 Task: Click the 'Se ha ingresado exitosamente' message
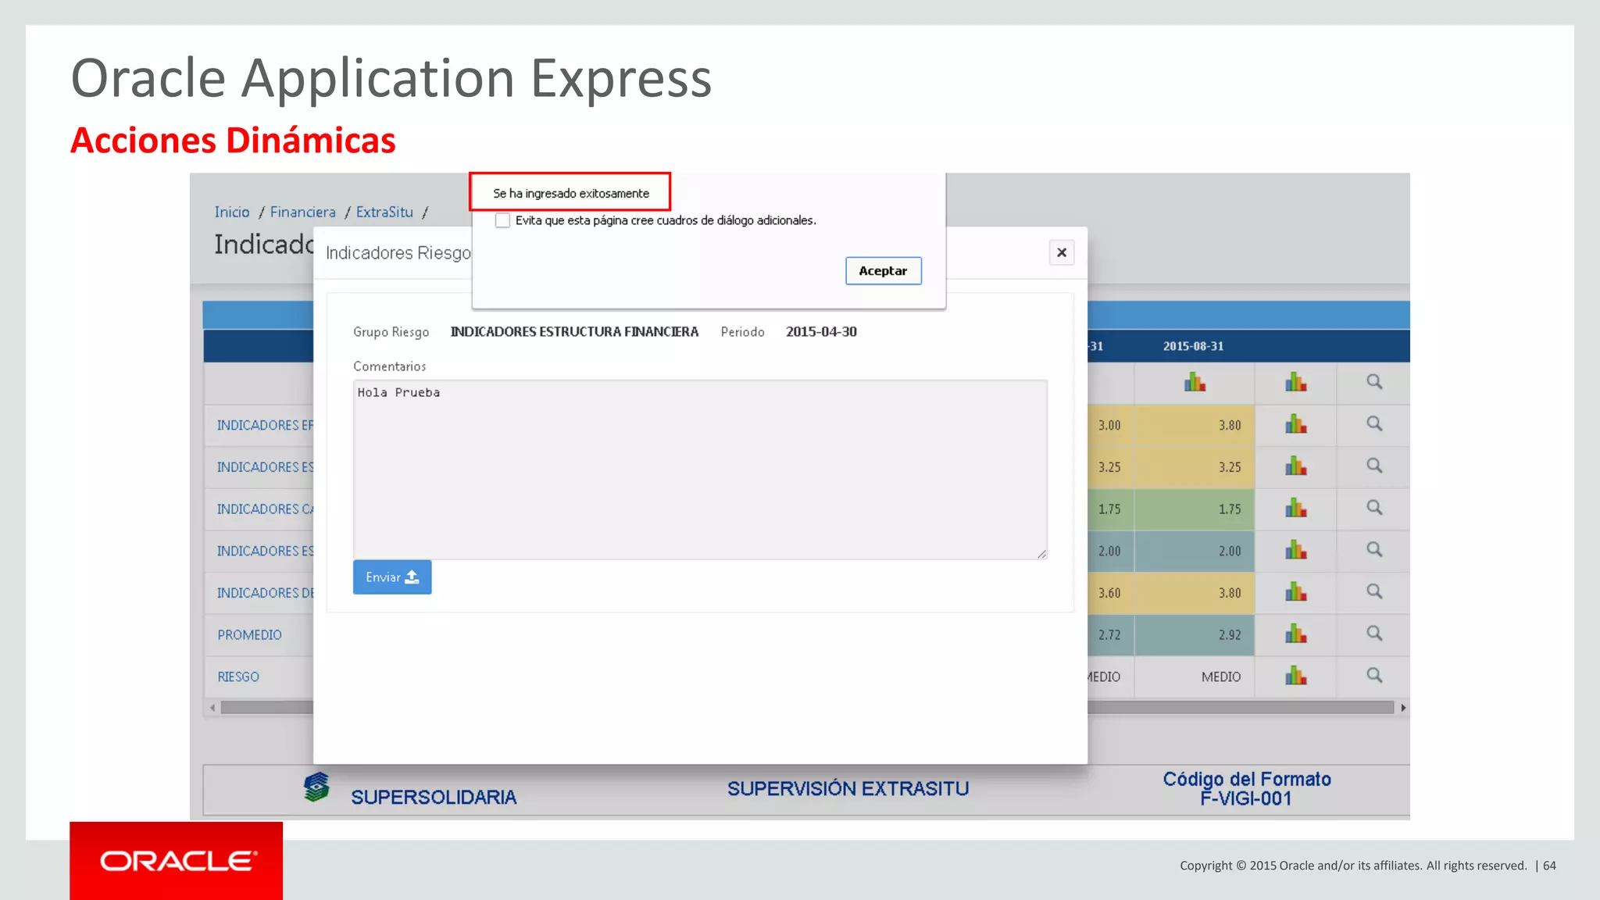pos(571,193)
